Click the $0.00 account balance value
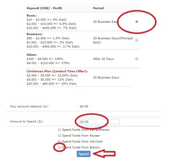The height and width of the screenshot is (159, 171). coord(84,106)
